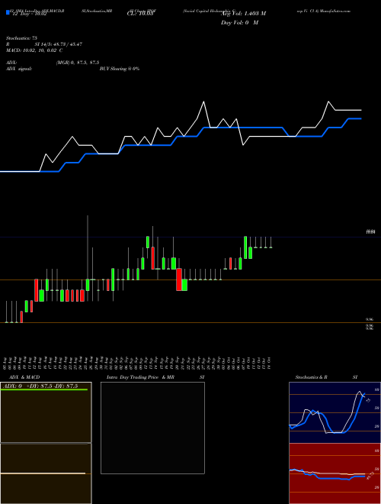Open the red RSI mini chart

coord(335,473)
